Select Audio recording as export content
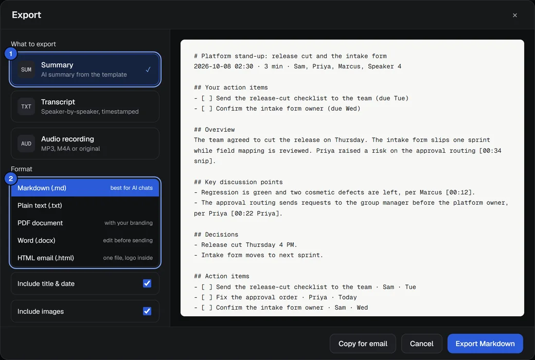Viewport: 535px width, 360px height. 85,143
